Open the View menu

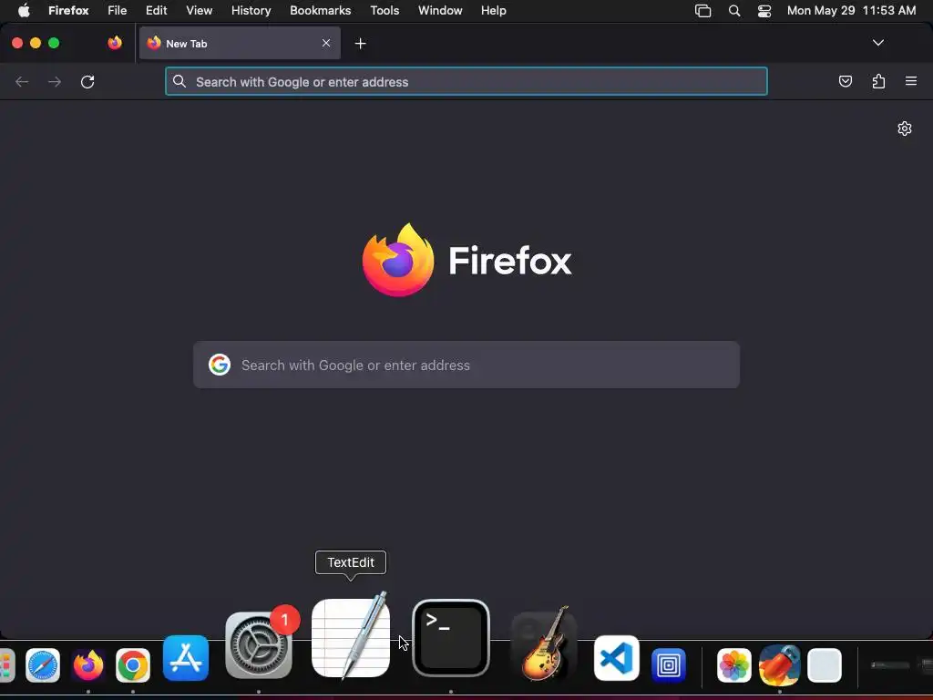(x=199, y=11)
